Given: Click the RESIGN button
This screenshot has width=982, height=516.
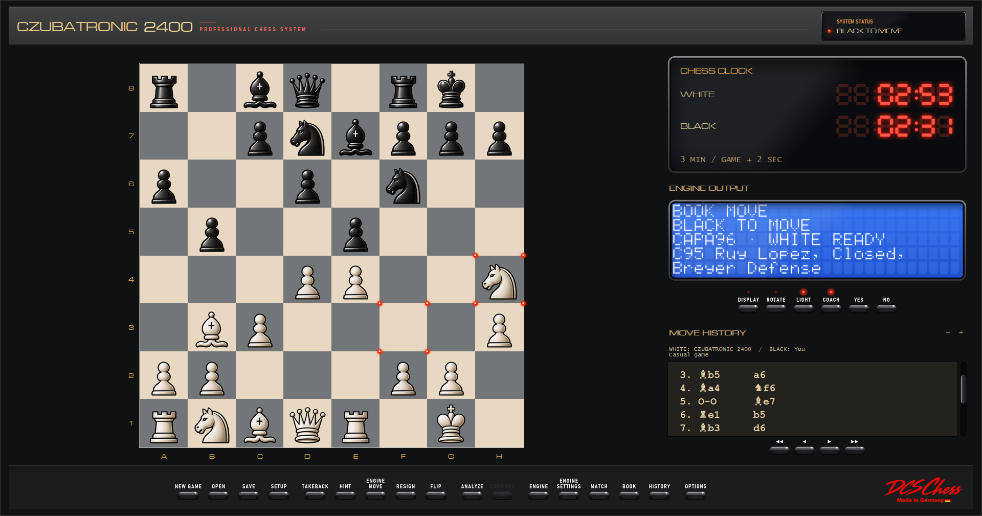Looking at the screenshot, I should click(x=406, y=495).
